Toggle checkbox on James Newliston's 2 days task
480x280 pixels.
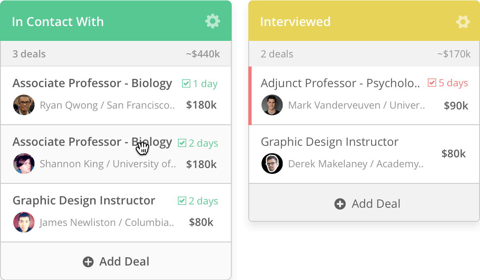[182, 201]
